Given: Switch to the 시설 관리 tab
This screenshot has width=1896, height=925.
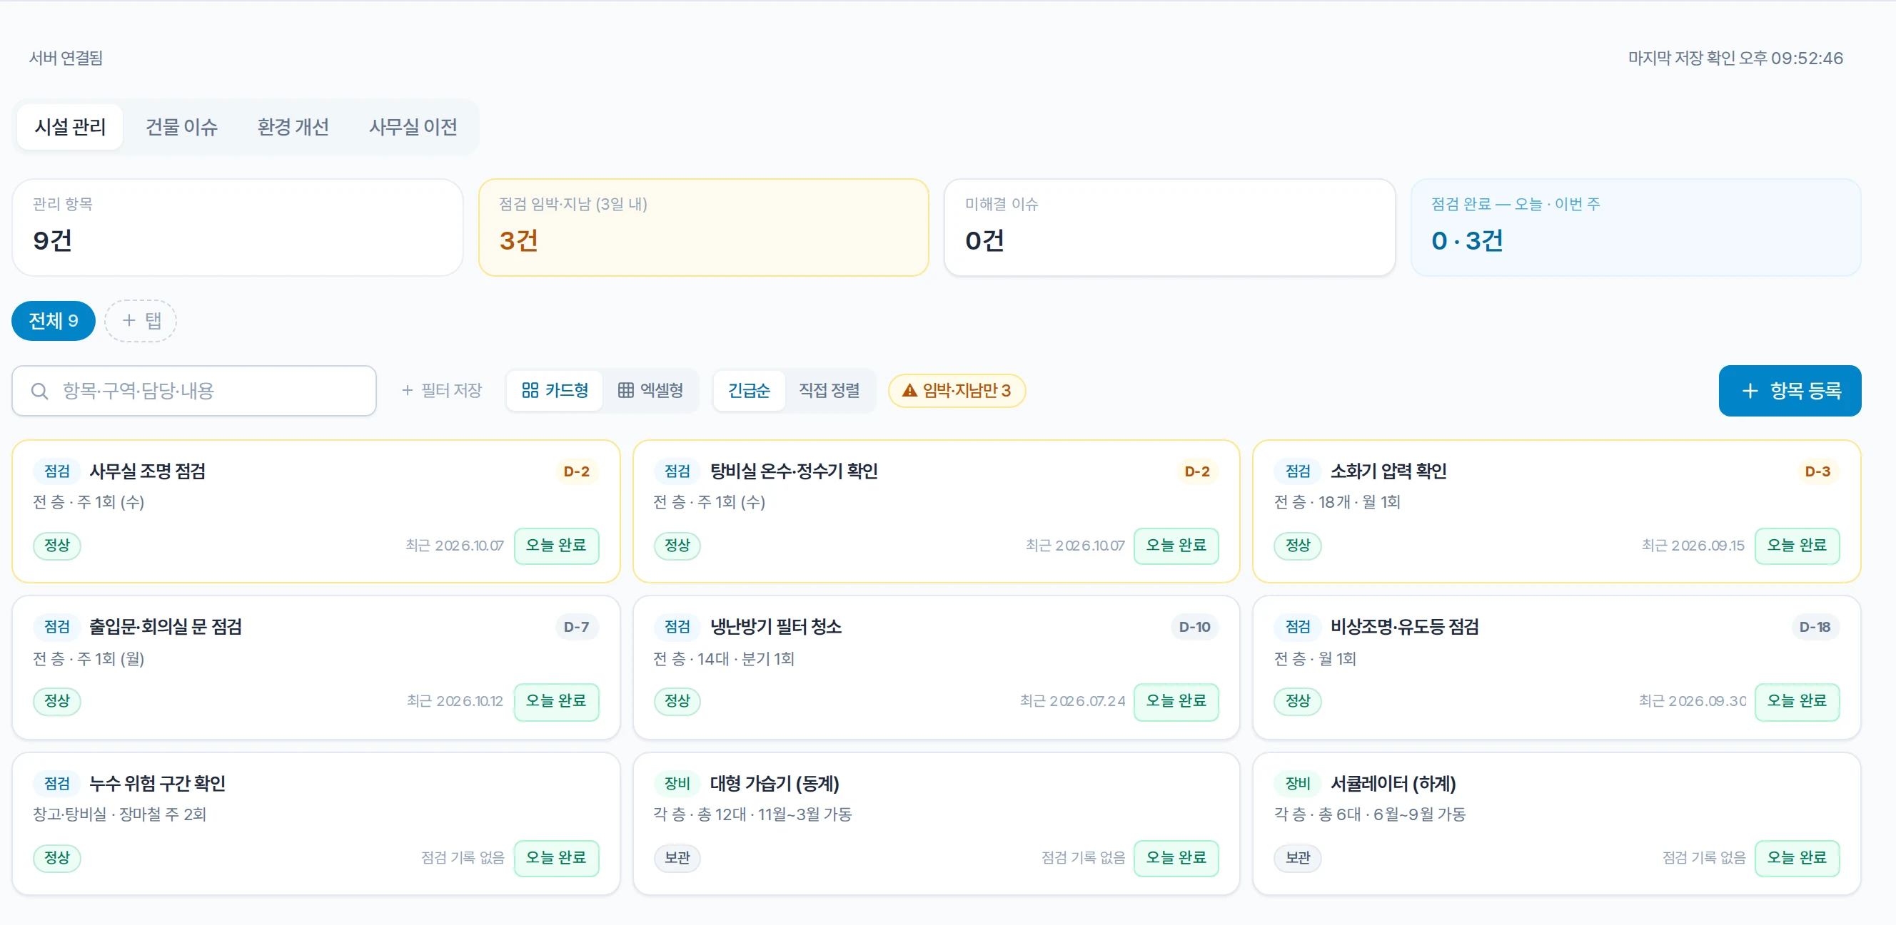Looking at the screenshot, I should 70,127.
